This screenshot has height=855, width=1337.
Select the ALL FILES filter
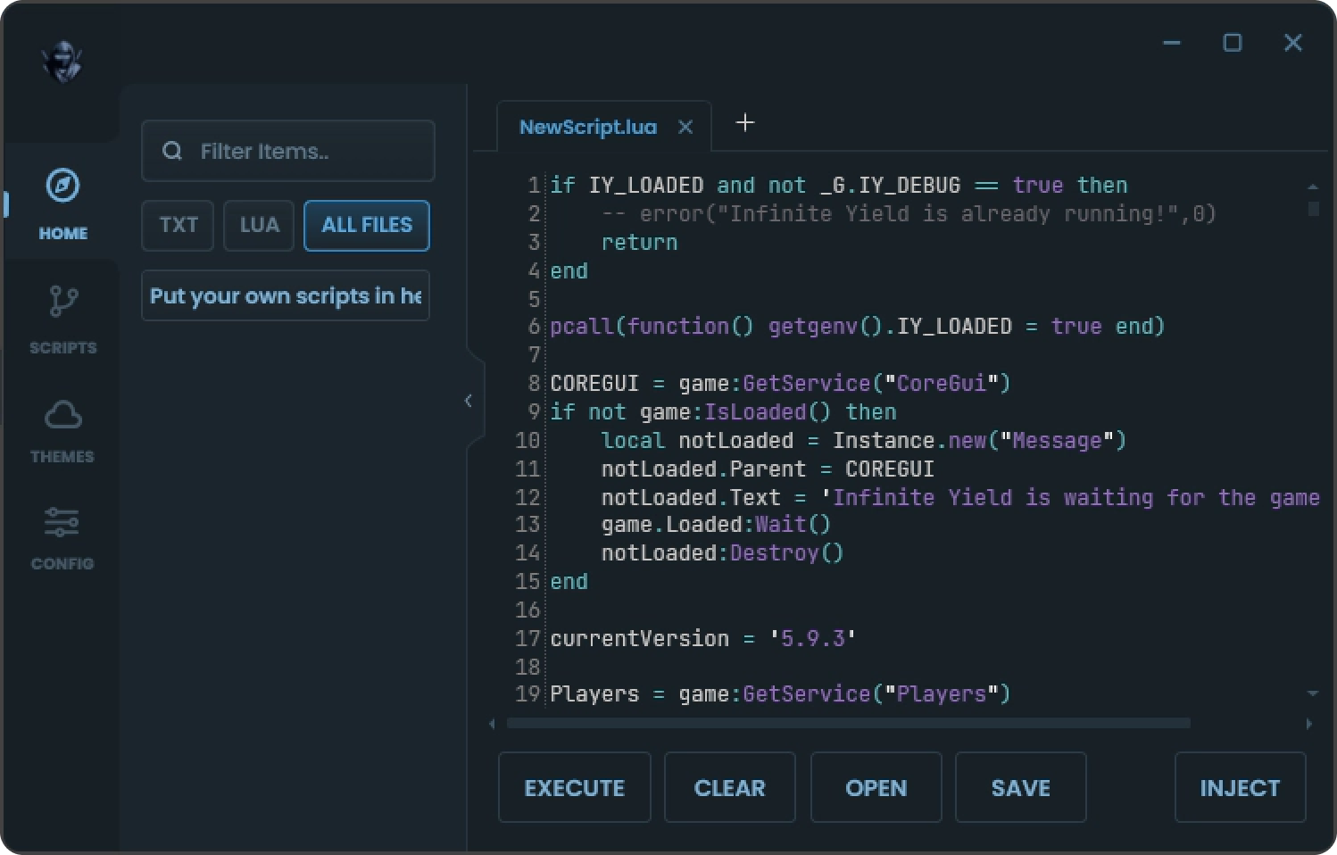pos(366,226)
